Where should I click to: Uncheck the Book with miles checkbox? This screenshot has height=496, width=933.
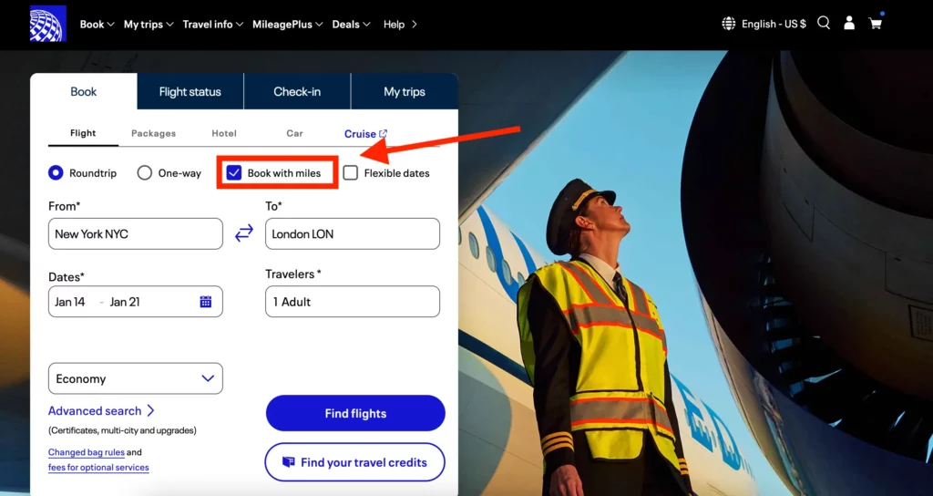point(234,172)
